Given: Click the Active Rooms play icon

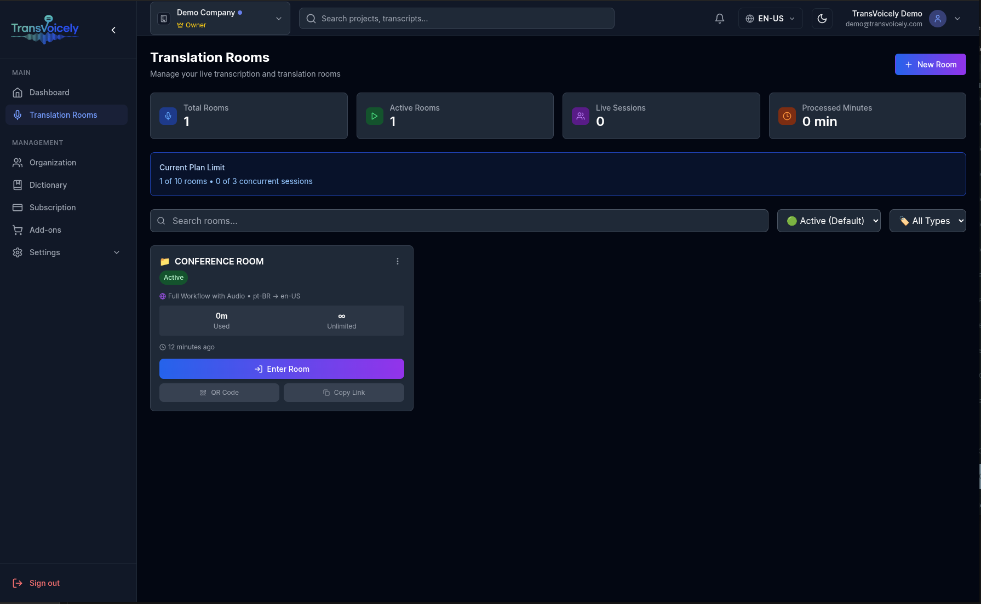Looking at the screenshot, I should pyautogui.click(x=374, y=116).
